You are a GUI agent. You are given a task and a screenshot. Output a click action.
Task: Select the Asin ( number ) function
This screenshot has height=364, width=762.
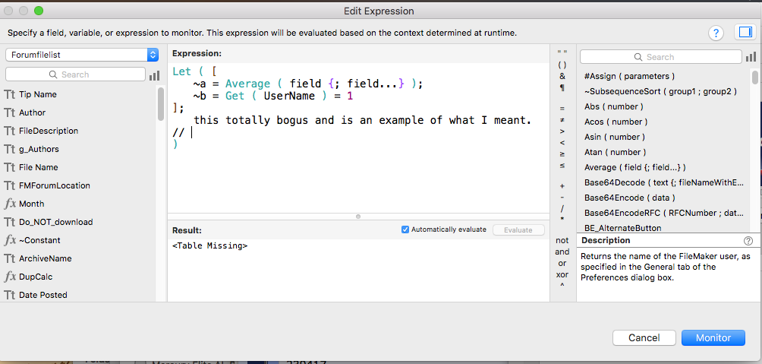tap(615, 138)
